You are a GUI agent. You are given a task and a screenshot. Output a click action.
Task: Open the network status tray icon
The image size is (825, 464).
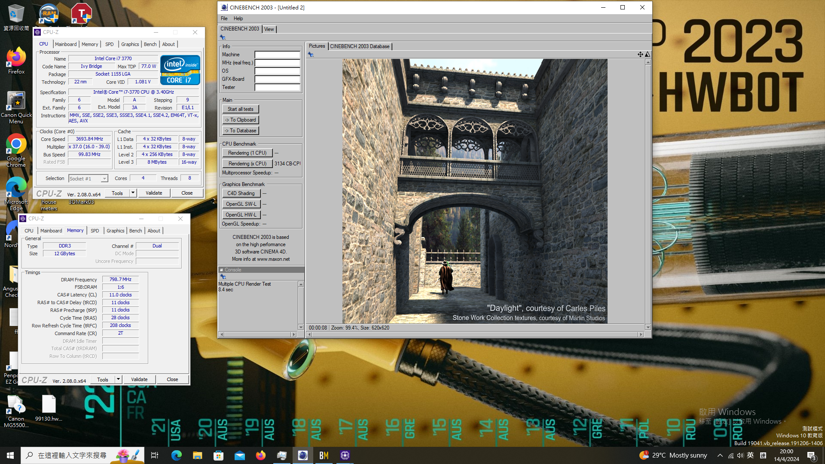coord(730,455)
